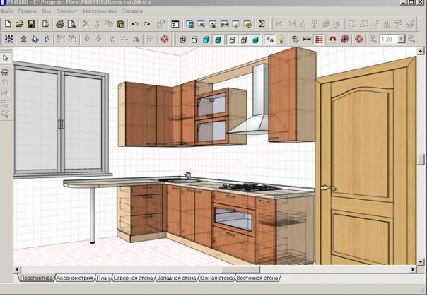Viewport: 427px width, 296px height.
Task: Select the arrow pointer tool in left sidebar
Action: [x=6, y=57]
